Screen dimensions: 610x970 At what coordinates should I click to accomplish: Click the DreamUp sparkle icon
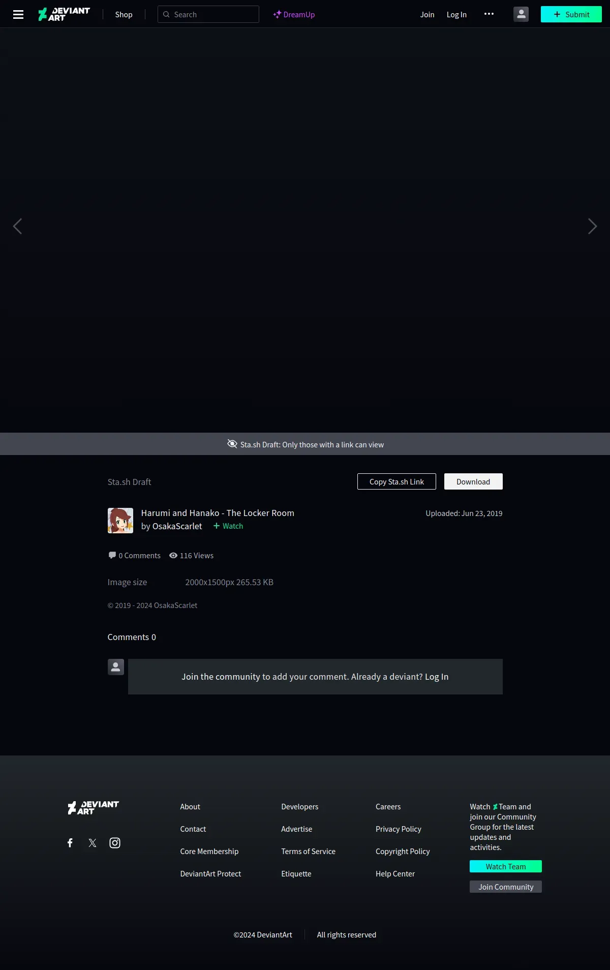point(277,14)
